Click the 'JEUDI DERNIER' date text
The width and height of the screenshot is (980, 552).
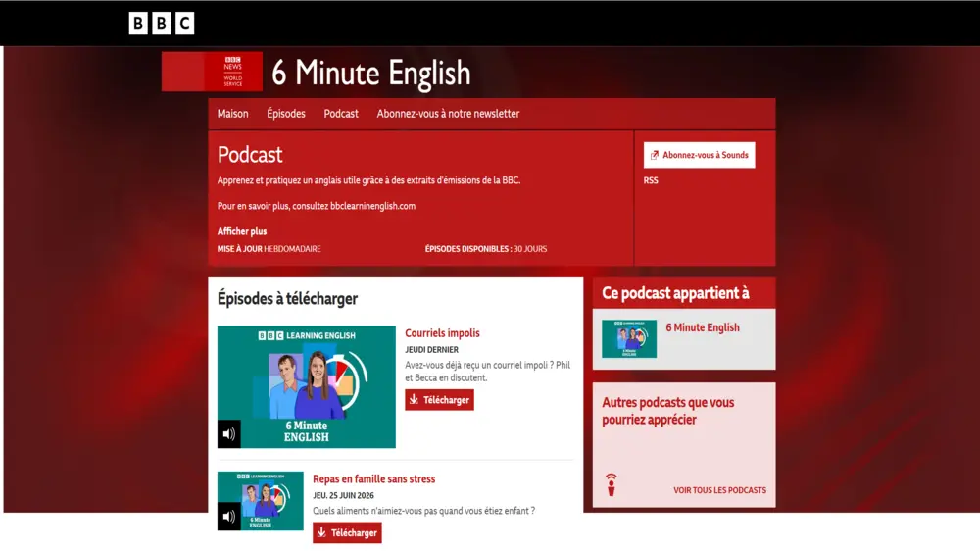(431, 349)
